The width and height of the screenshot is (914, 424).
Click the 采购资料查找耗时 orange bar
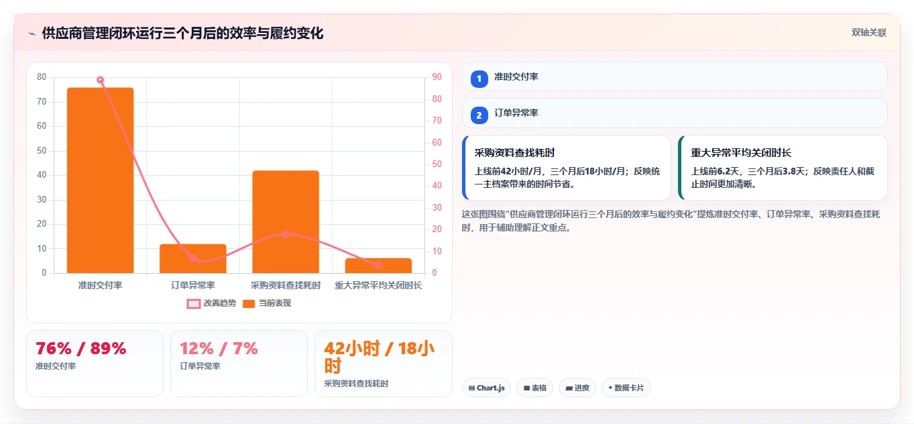pos(286,222)
